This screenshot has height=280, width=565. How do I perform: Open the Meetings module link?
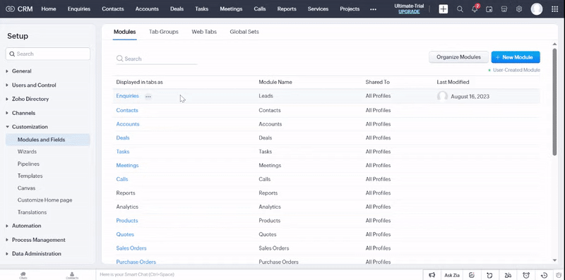click(127, 166)
